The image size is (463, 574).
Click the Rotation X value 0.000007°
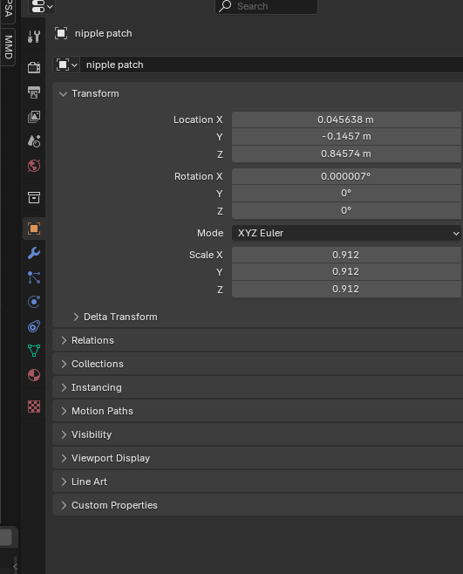pyautogui.click(x=346, y=176)
